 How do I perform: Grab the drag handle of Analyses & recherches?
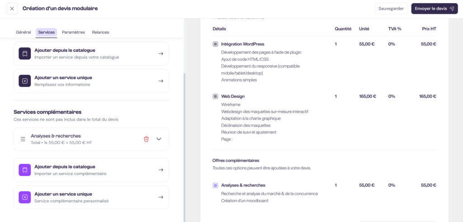23,139
